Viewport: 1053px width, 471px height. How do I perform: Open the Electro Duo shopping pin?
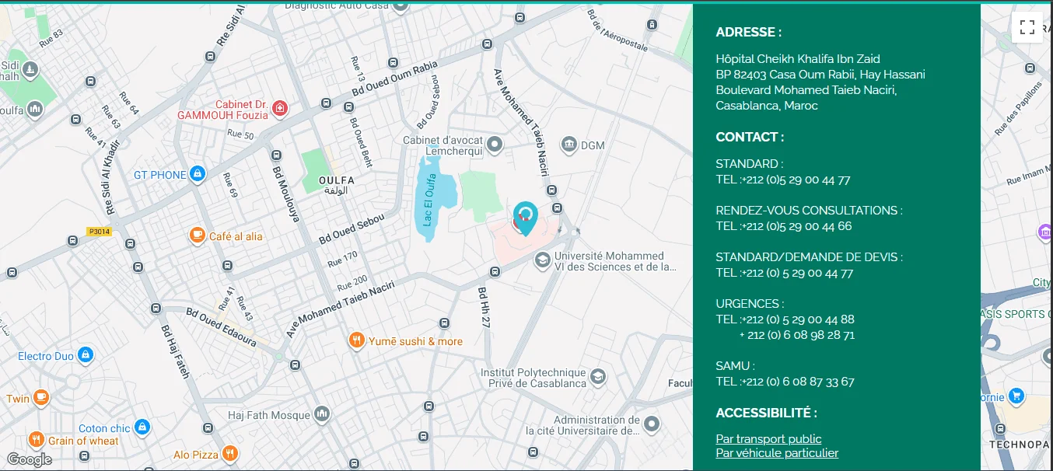pyautogui.click(x=86, y=356)
